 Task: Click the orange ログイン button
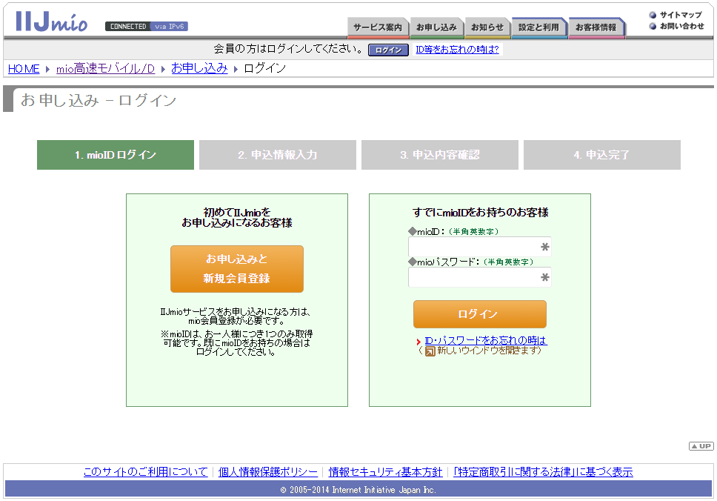click(x=480, y=314)
